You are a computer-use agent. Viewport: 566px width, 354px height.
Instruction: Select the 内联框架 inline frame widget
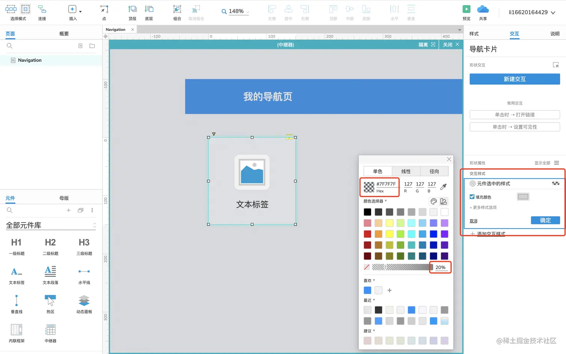point(17,333)
